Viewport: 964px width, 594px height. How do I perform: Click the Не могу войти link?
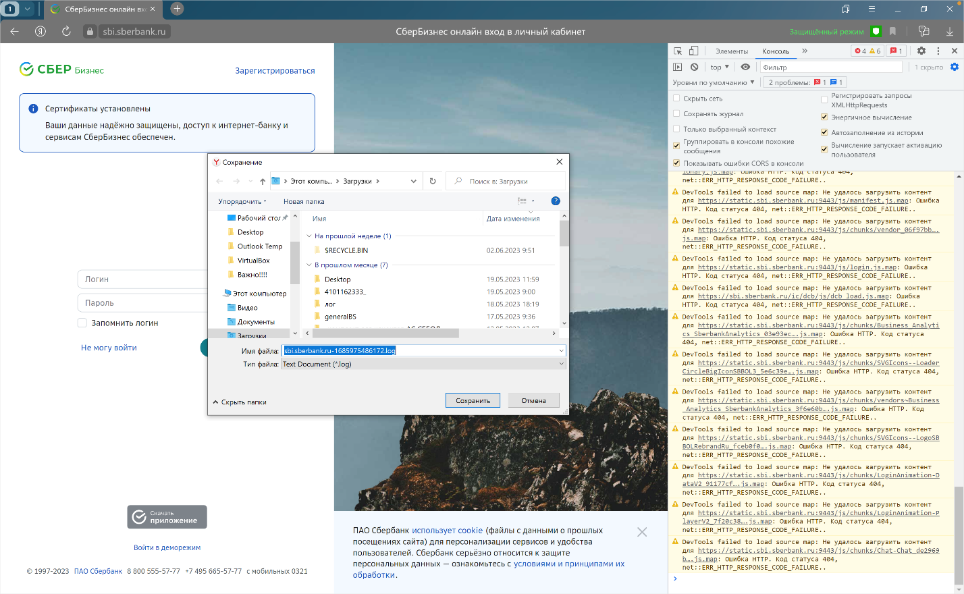(109, 348)
